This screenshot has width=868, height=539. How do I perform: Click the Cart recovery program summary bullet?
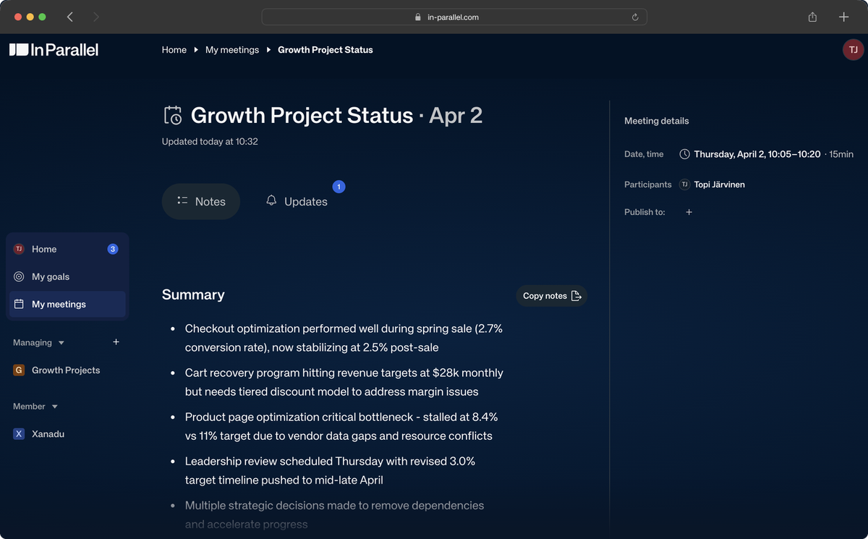(344, 382)
